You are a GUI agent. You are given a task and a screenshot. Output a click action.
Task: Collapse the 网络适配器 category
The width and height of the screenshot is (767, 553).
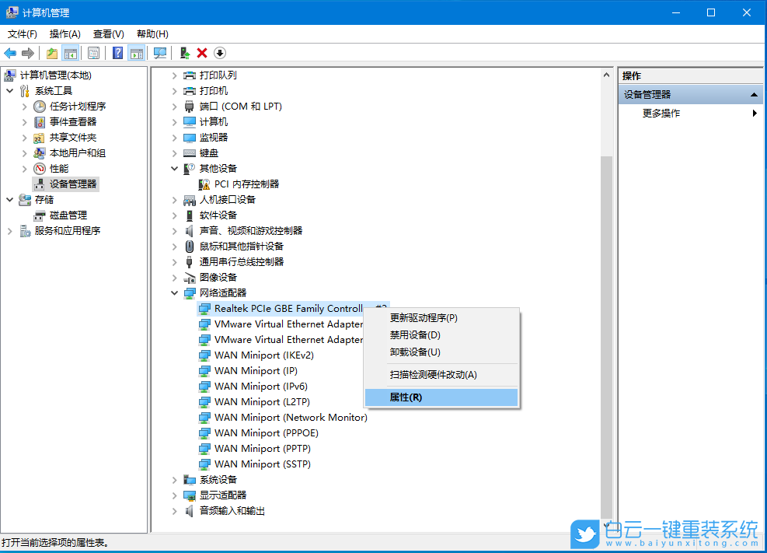[174, 292]
